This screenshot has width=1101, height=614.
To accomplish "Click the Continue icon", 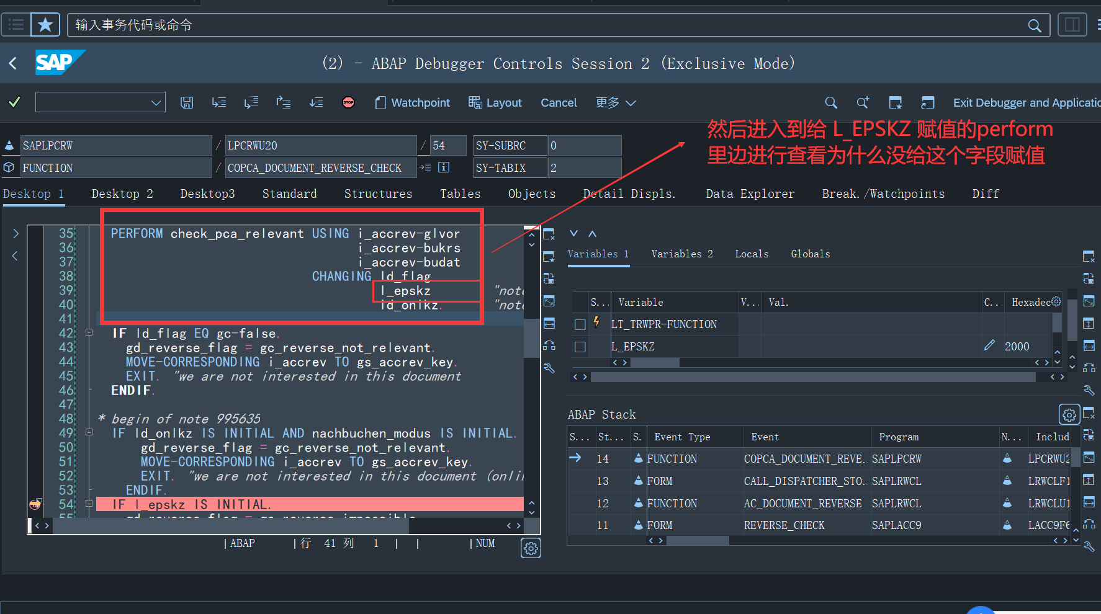I will 316,102.
